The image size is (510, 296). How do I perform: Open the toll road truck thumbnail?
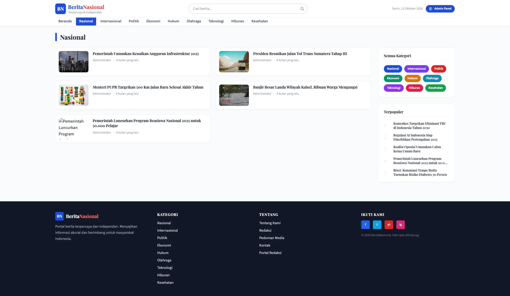point(234,62)
